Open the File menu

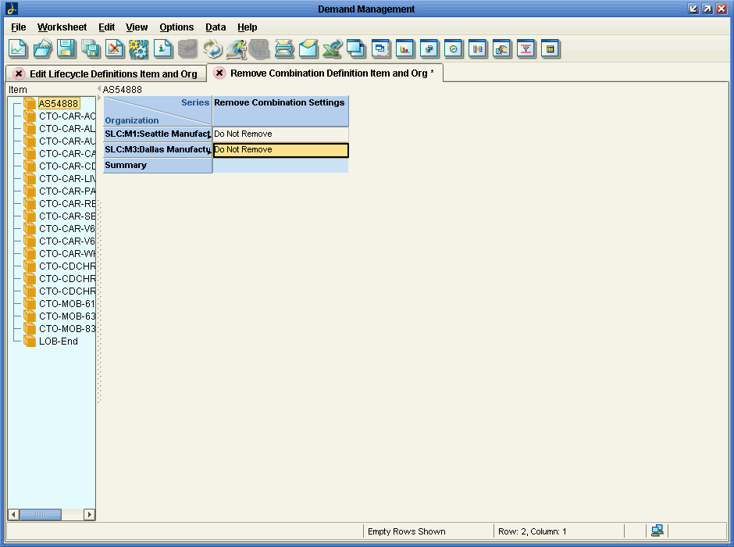click(x=19, y=27)
